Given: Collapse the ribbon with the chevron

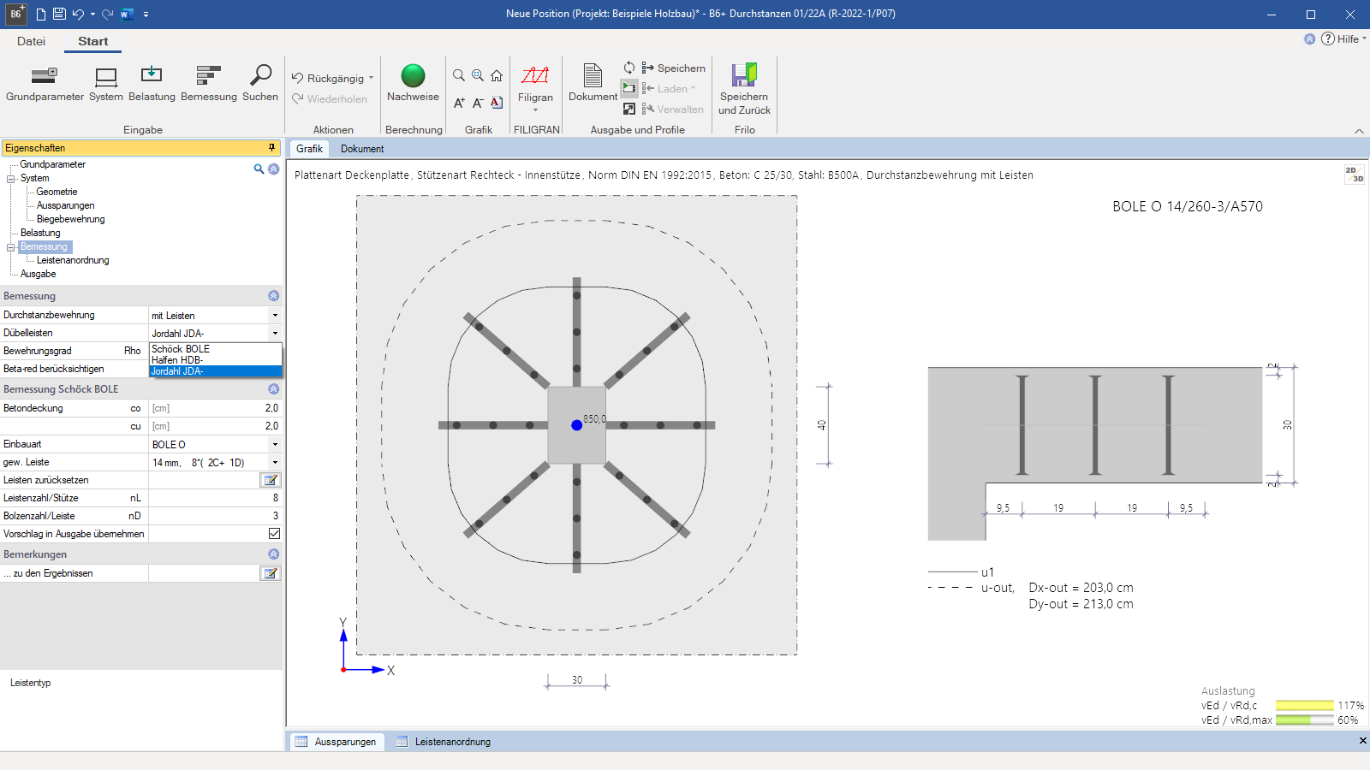Looking at the screenshot, I should [1359, 131].
